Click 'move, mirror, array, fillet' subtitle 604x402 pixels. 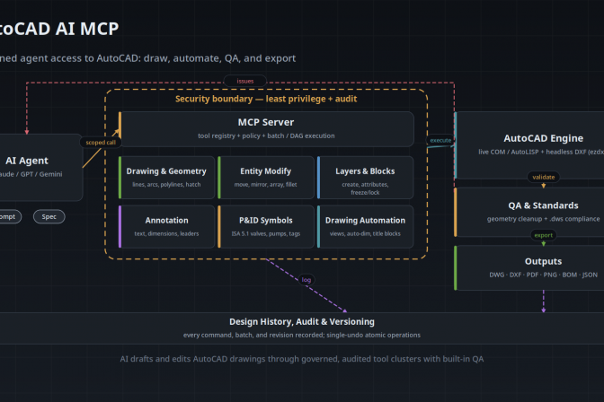(x=266, y=185)
